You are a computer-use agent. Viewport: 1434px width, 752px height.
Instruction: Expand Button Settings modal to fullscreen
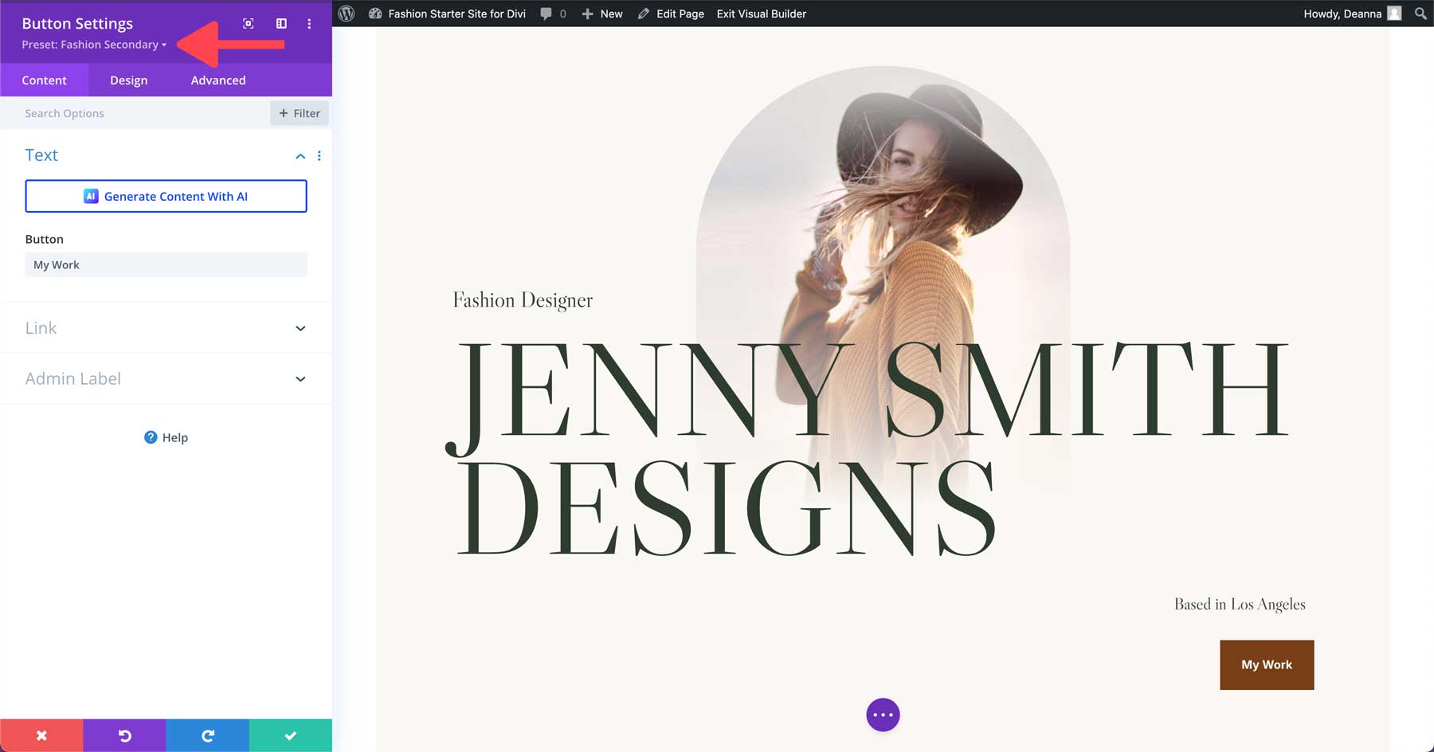[248, 24]
